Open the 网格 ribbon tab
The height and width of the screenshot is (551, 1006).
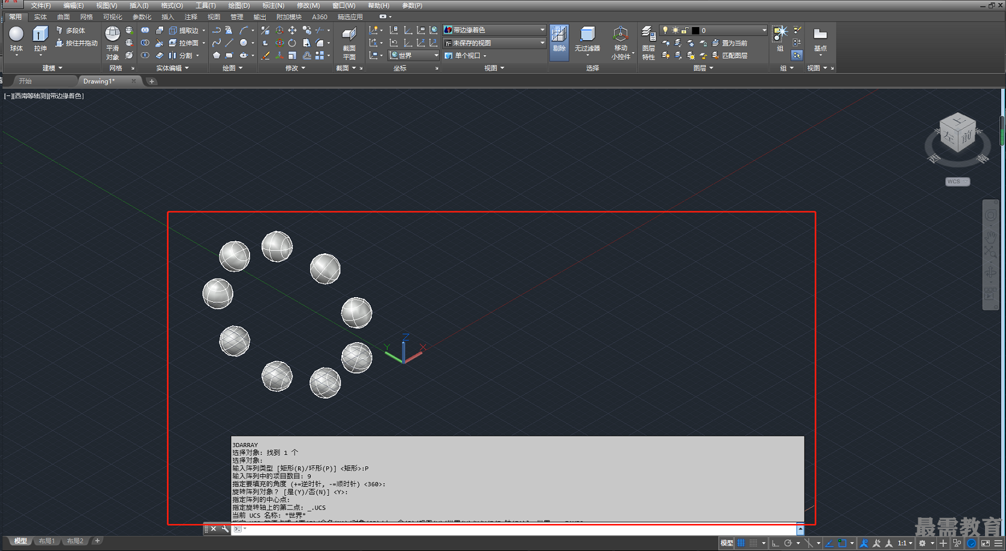(86, 17)
